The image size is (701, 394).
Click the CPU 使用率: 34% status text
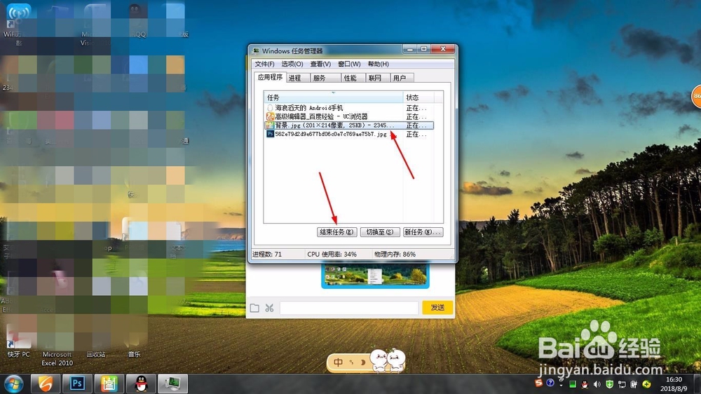click(x=332, y=254)
